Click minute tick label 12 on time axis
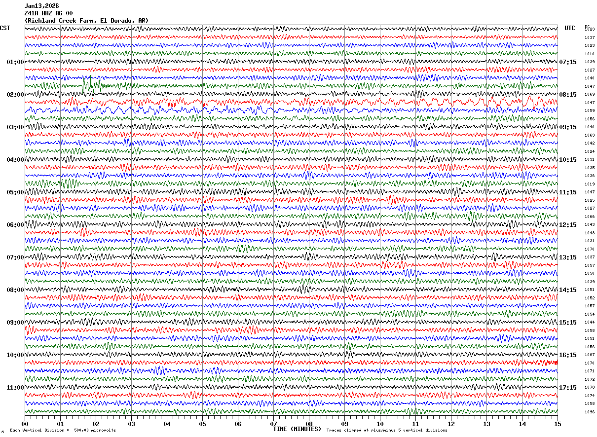The image size is (597, 437). pyautogui.click(x=451, y=424)
